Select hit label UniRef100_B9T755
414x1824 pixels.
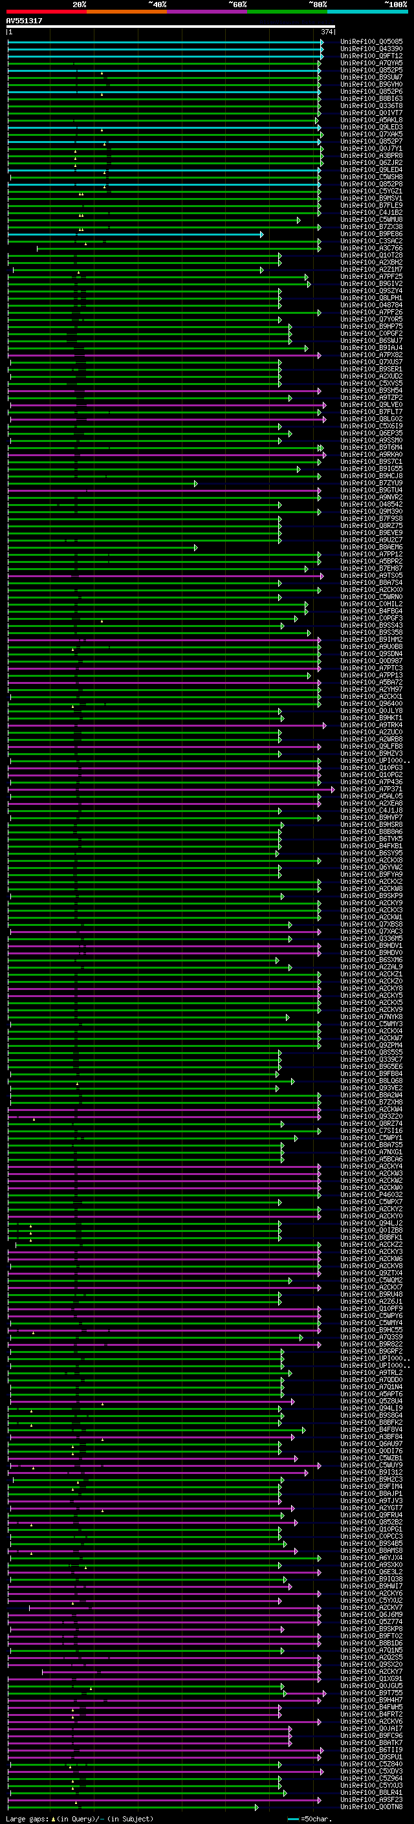coord(371,1693)
